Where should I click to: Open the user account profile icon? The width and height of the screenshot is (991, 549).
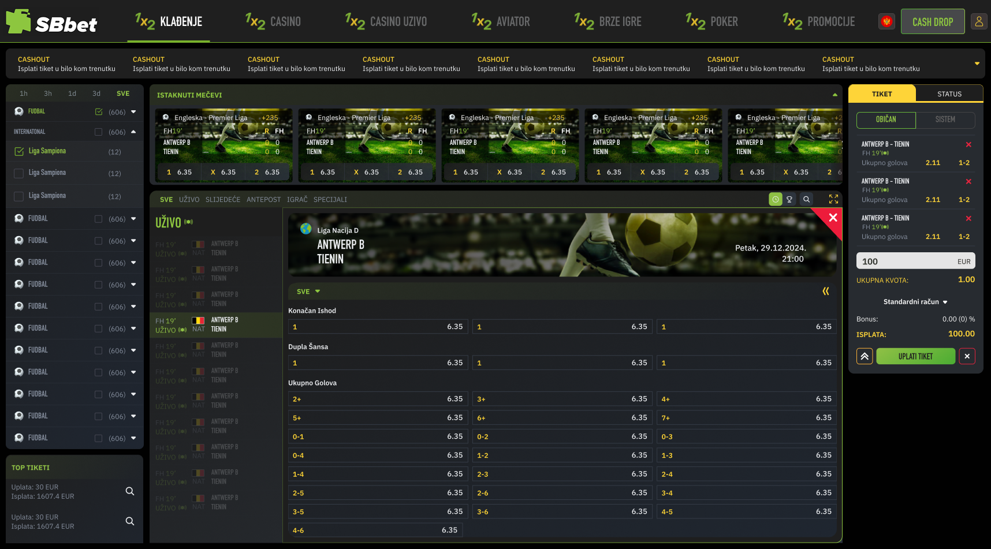click(979, 21)
